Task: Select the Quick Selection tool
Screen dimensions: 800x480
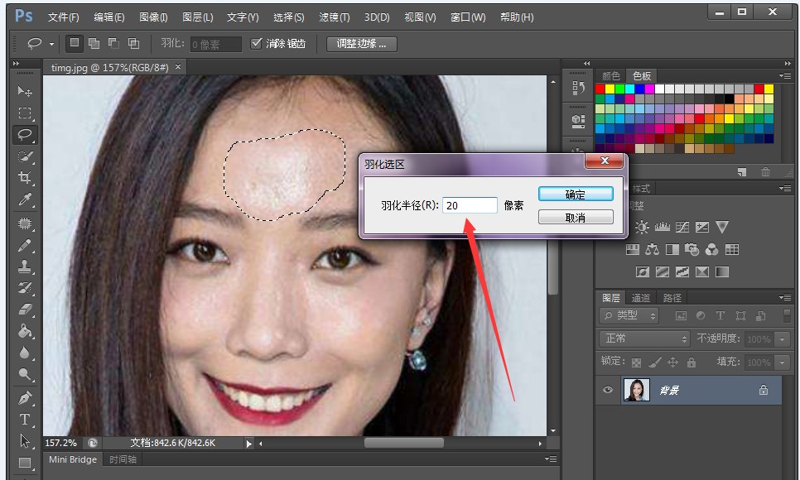Action: point(25,156)
